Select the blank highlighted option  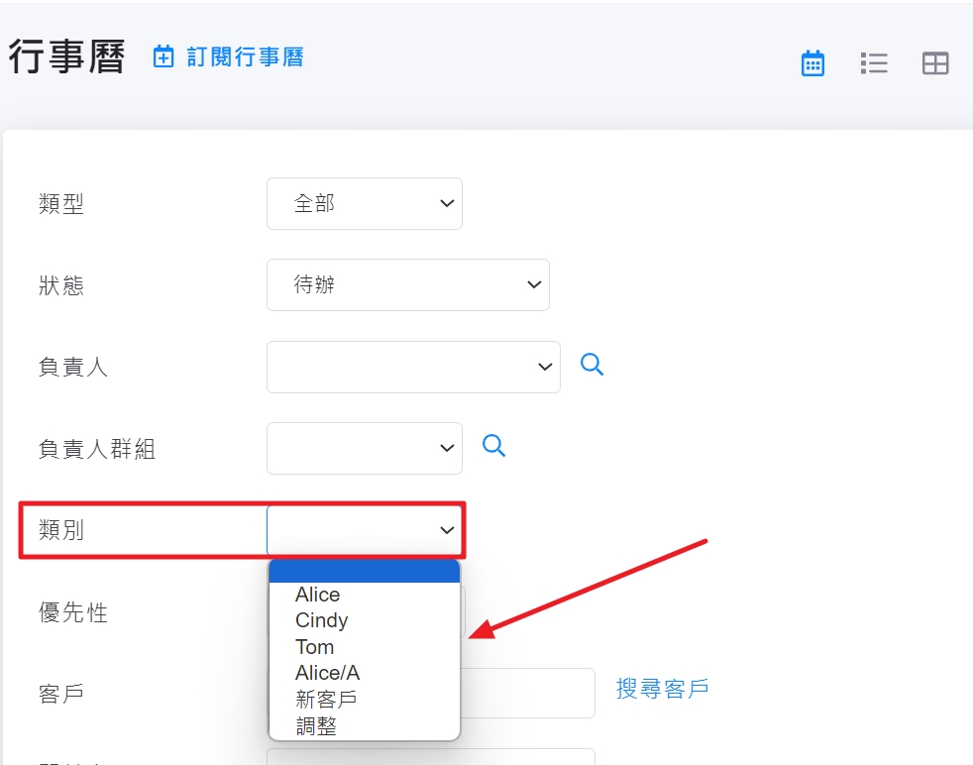[x=364, y=572]
